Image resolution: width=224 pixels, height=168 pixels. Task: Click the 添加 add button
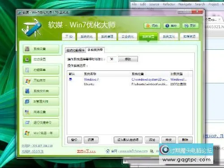(x=152, y=140)
